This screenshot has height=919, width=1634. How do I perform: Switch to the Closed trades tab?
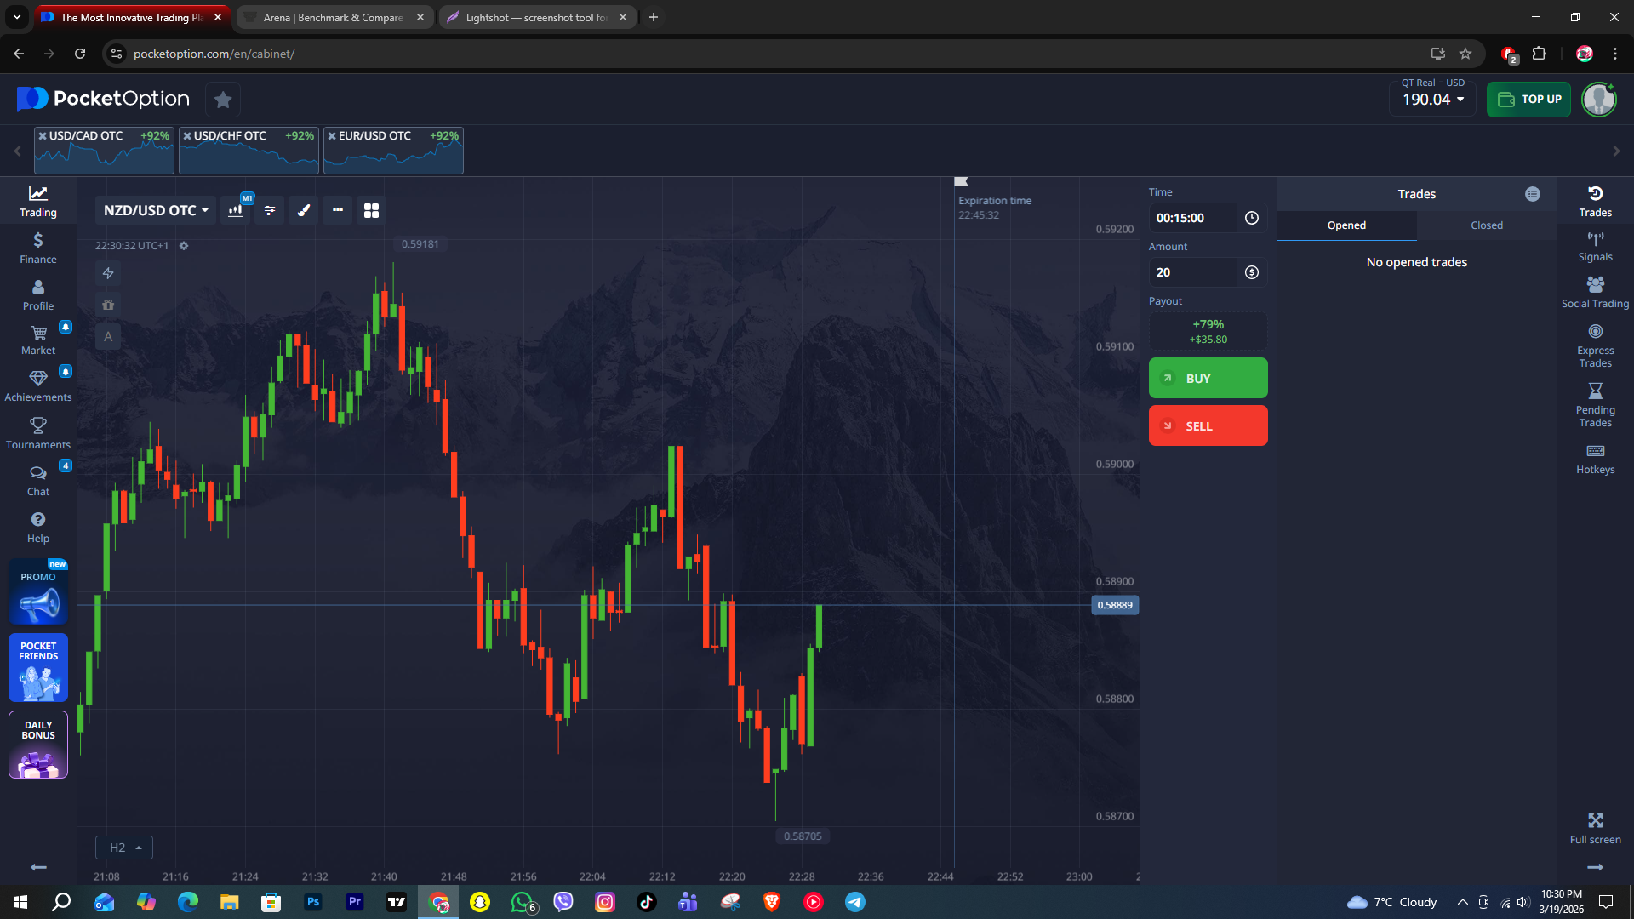(1486, 225)
